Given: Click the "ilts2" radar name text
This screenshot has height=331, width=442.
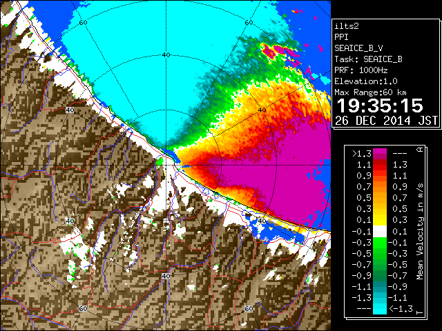Looking at the screenshot, I should (x=347, y=26).
